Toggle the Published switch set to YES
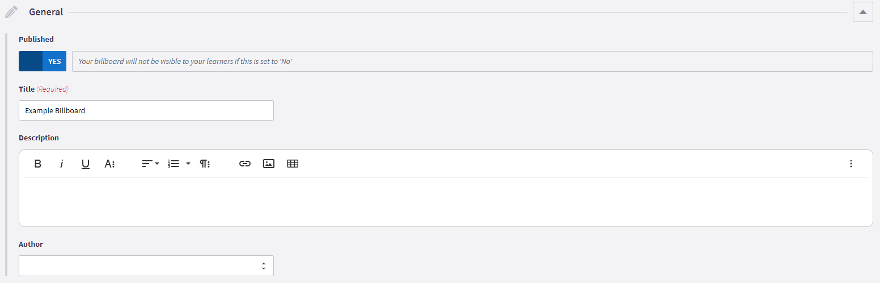Screen dimensions: 880x283 43,61
